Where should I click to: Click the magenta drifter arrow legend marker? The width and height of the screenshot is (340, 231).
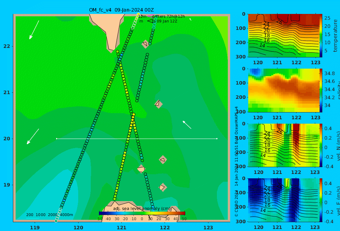150,16
